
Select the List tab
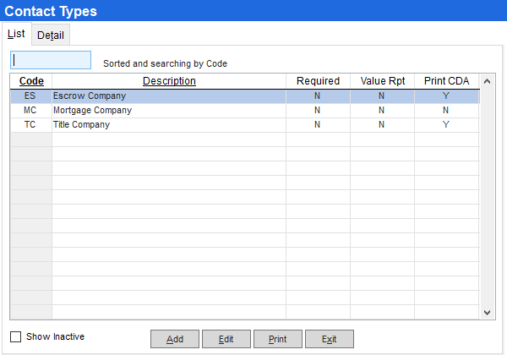16,34
